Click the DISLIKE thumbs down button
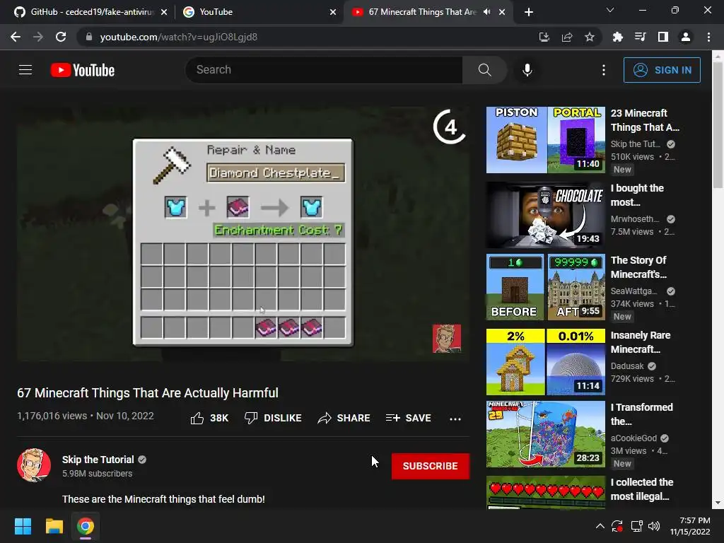 click(273, 418)
